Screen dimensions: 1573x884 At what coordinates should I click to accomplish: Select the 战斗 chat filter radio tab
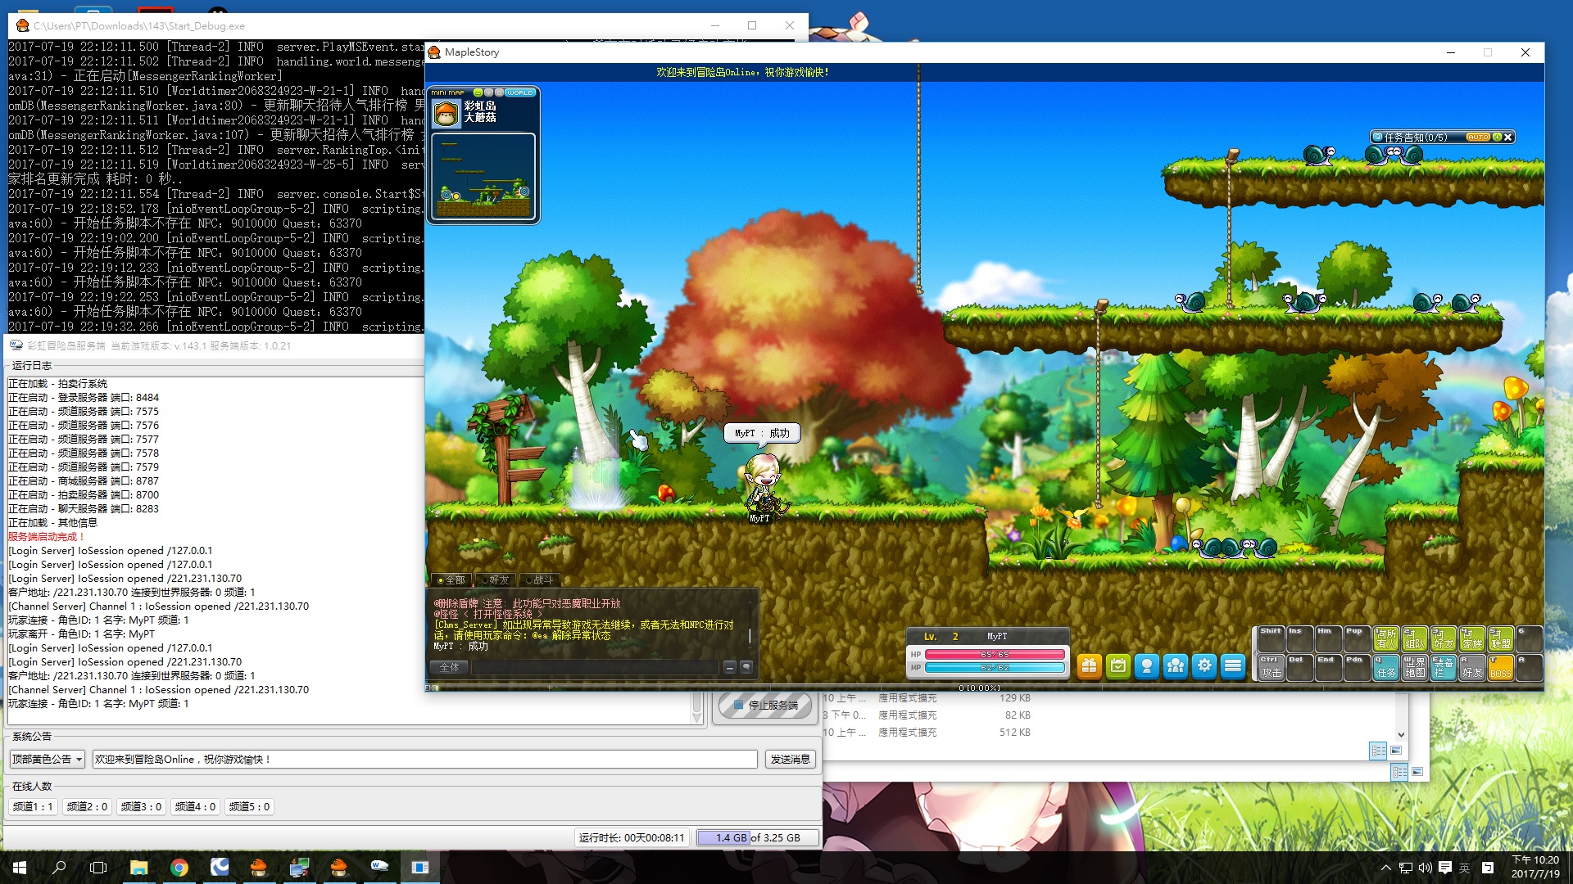pyautogui.click(x=538, y=580)
